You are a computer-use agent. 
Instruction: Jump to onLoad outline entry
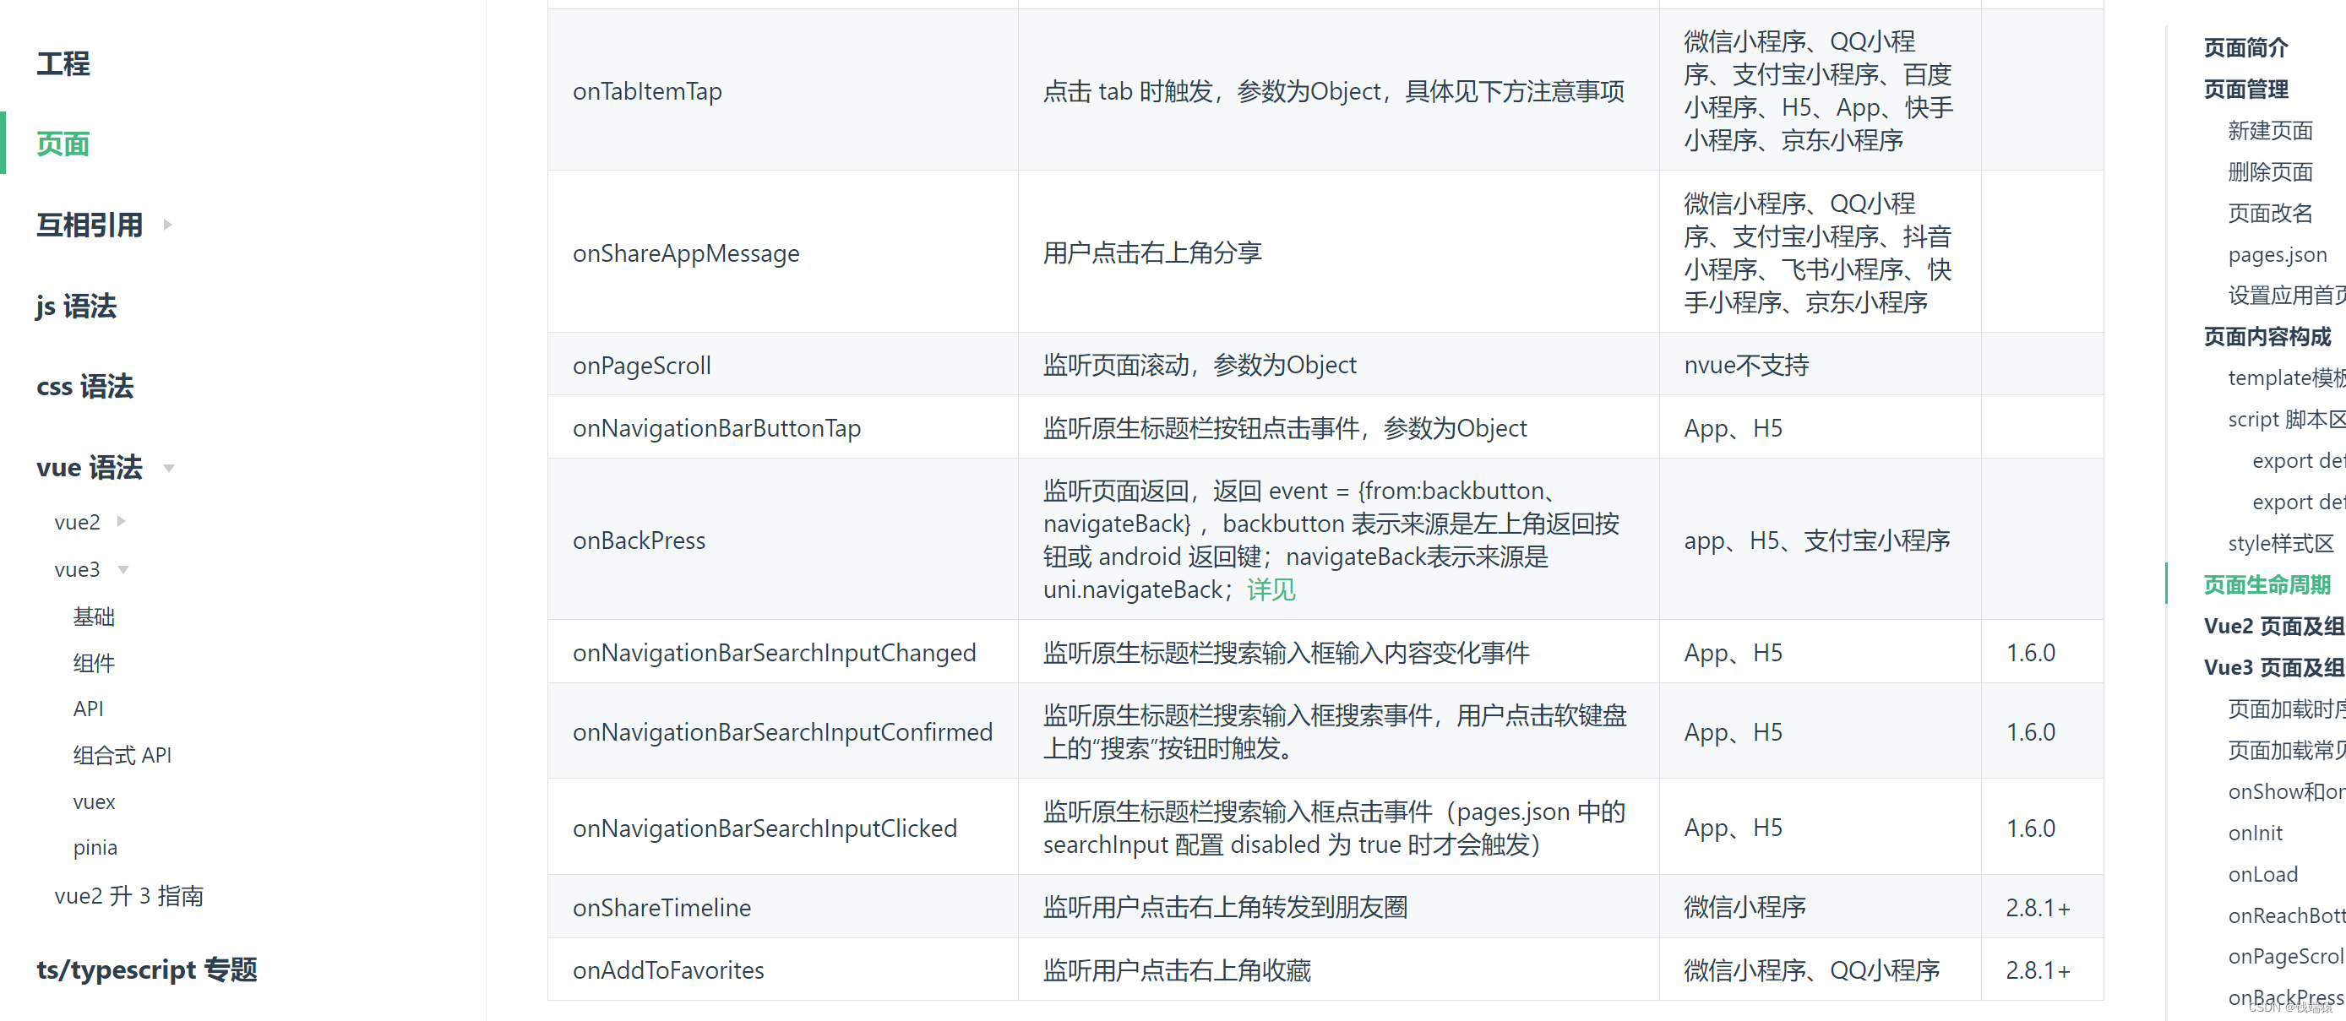(x=2262, y=874)
